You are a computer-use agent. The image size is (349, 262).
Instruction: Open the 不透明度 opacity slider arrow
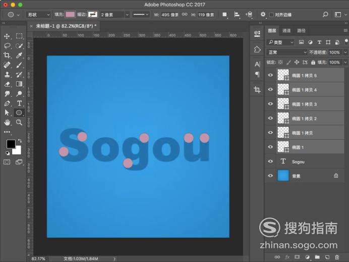pyautogui.click(x=345, y=53)
